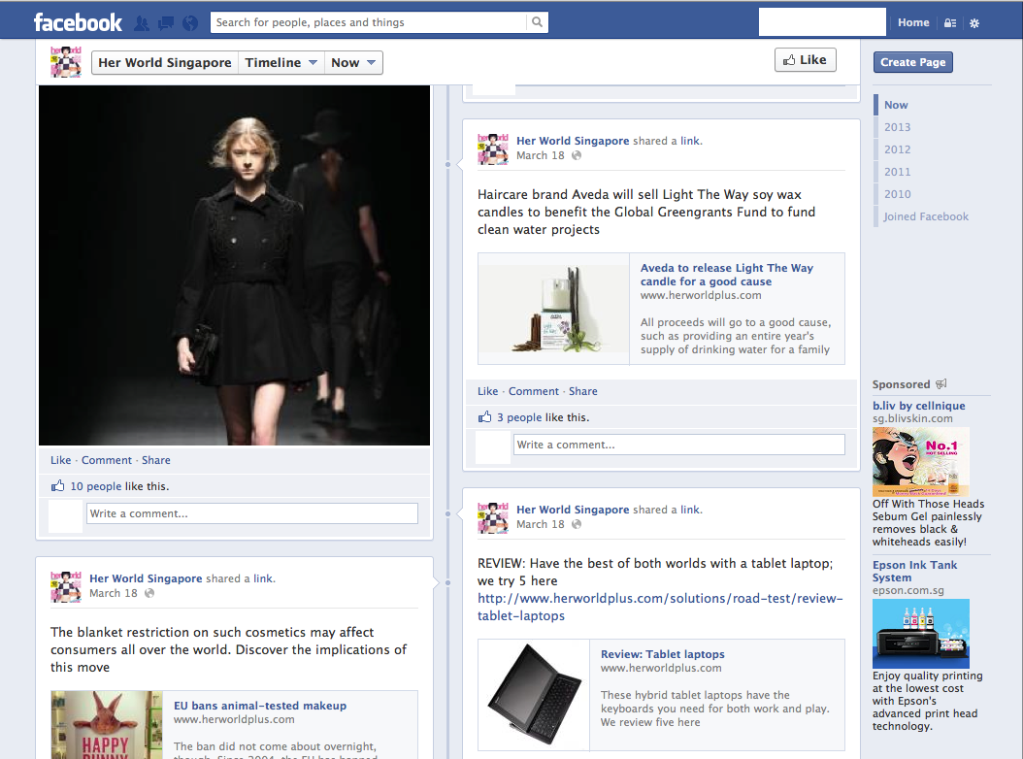Click Her World Singapore name on cosmetics post
This screenshot has width=1023, height=759.
[x=146, y=578]
